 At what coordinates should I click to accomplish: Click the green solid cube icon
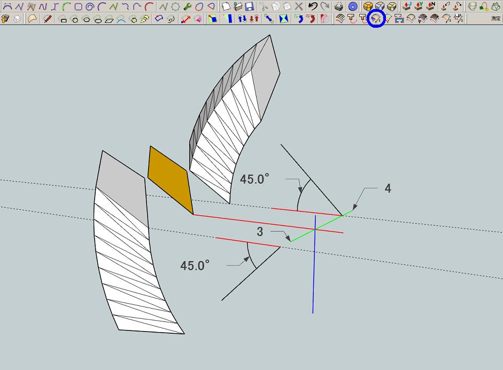tap(391, 6)
